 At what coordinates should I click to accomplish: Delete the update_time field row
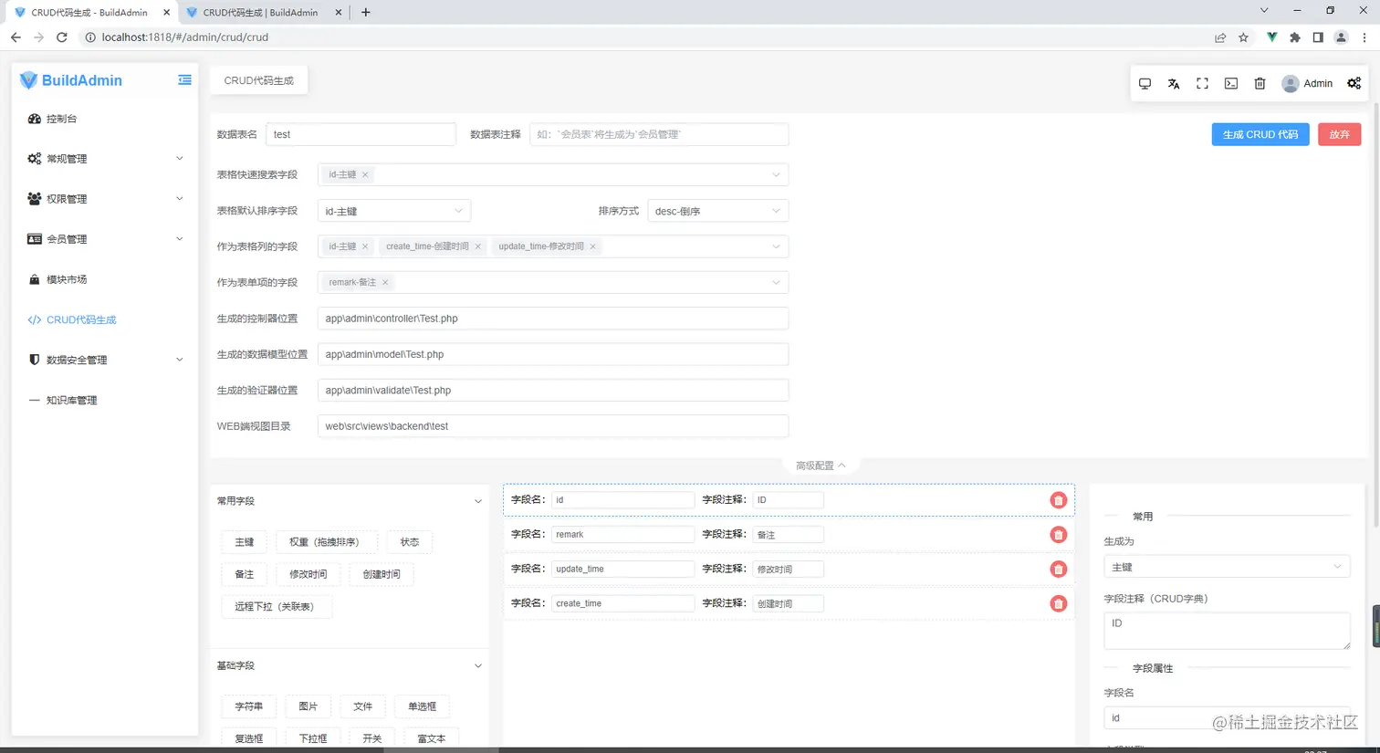1058,570
